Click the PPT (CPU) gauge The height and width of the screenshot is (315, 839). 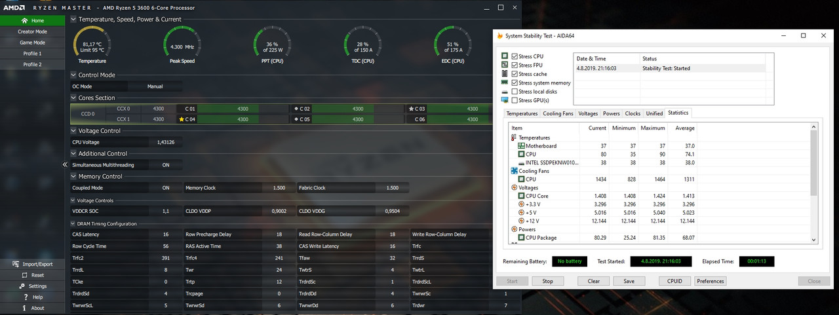[272, 44]
